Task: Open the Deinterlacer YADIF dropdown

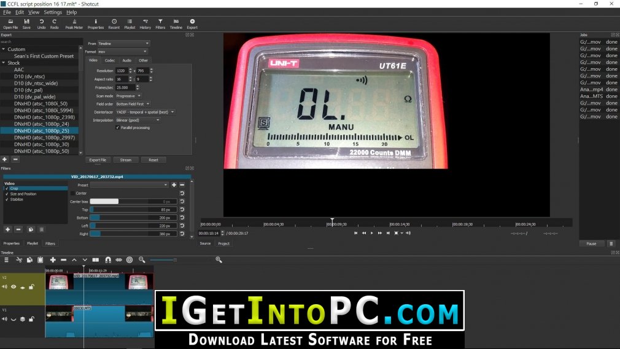Action: tap(145, 112)
